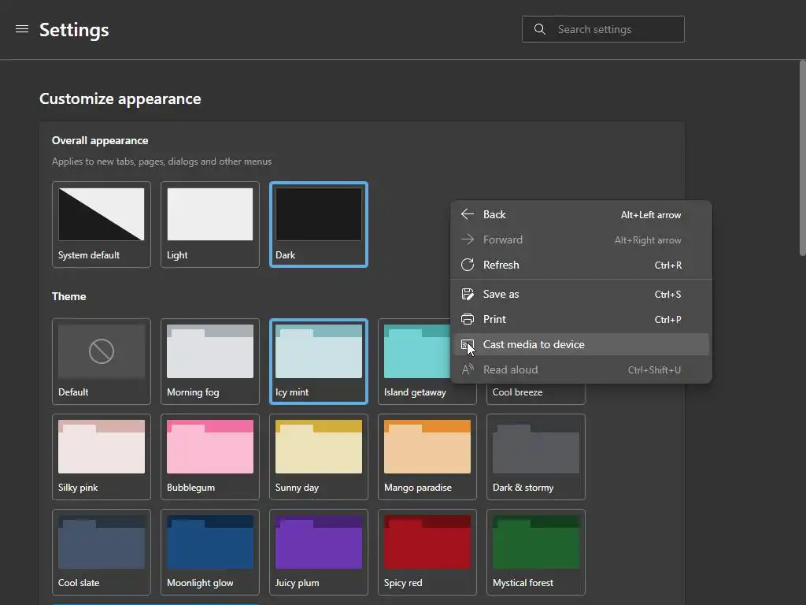Click the vertical page scrollbar

pos(802,158)
